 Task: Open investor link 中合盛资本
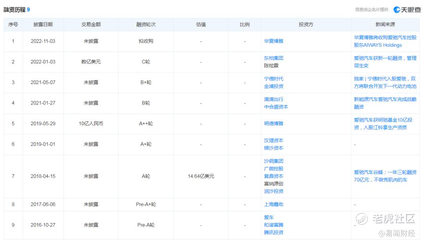(276, 107)
